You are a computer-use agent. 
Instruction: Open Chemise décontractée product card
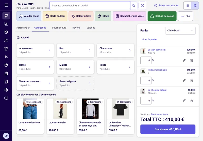(90, 116)
